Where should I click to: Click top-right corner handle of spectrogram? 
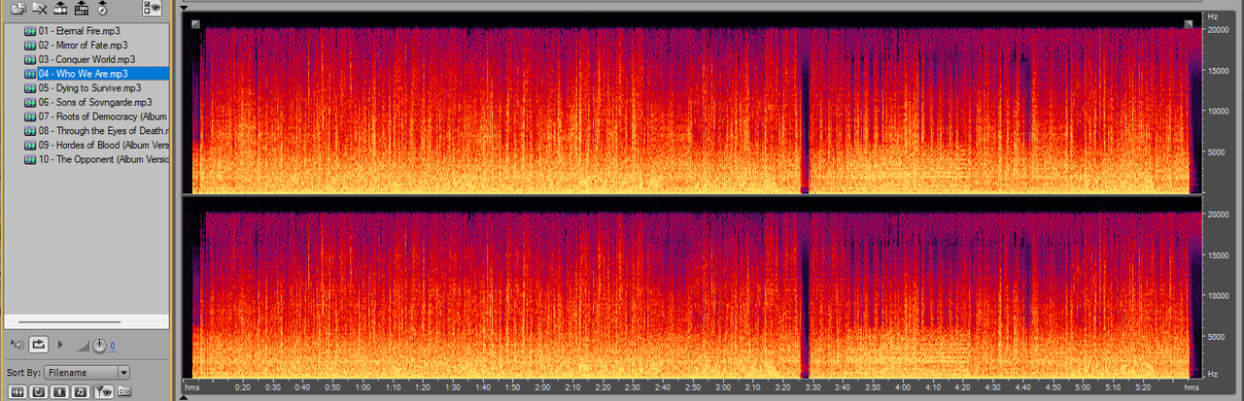coord(1188,23)
